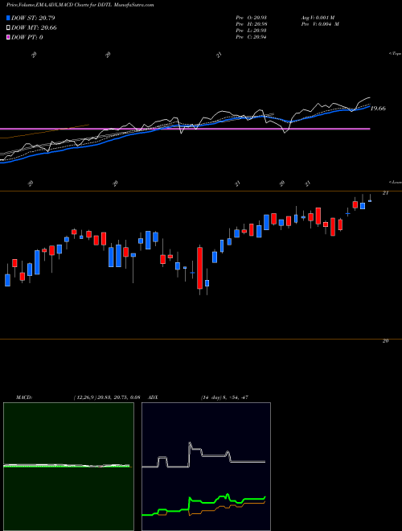Click the last candlestick near the 21 level
Viewport: 402px width, 531px height.
click(x=370, y=200)
